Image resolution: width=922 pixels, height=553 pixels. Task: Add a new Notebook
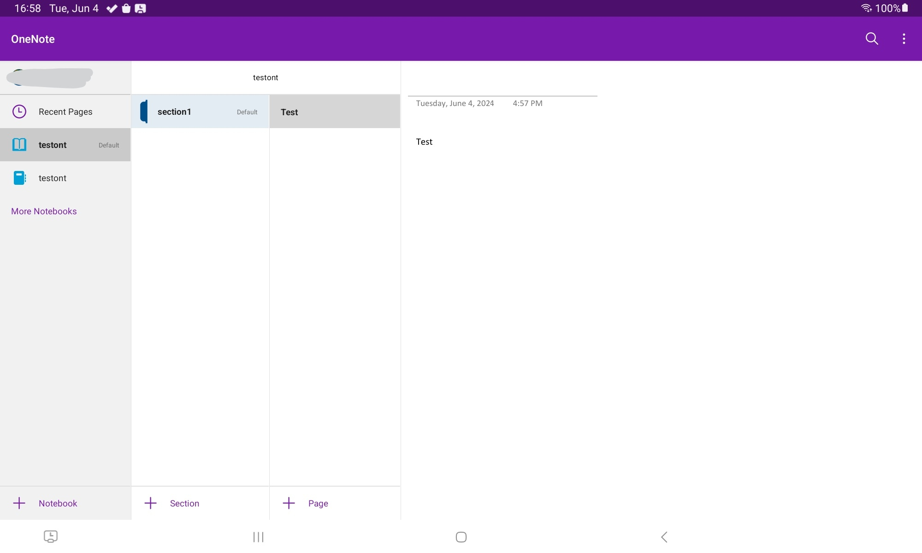click(x=65, y=503)
